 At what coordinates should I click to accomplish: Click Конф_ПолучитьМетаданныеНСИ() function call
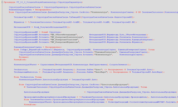pos(52,27)
